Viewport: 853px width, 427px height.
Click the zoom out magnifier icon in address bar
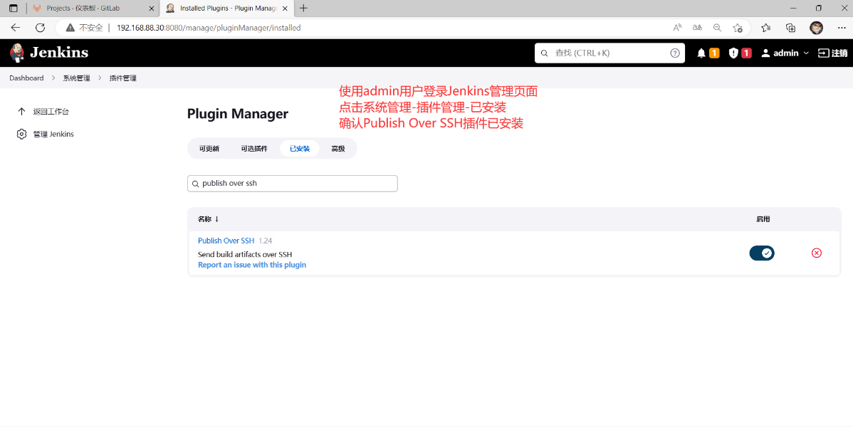tap(717, 28)
